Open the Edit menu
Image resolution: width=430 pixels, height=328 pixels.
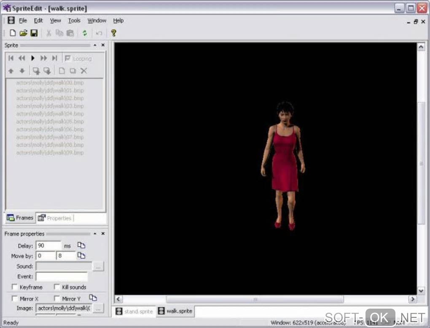[x=38, y=21]
